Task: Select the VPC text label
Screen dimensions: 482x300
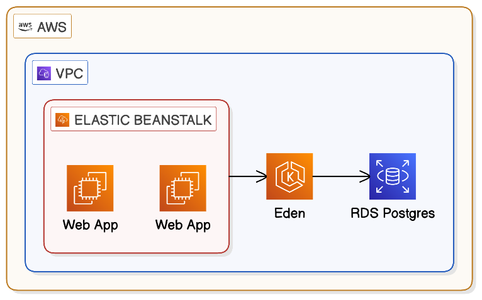Action: (x=69, y=74)
